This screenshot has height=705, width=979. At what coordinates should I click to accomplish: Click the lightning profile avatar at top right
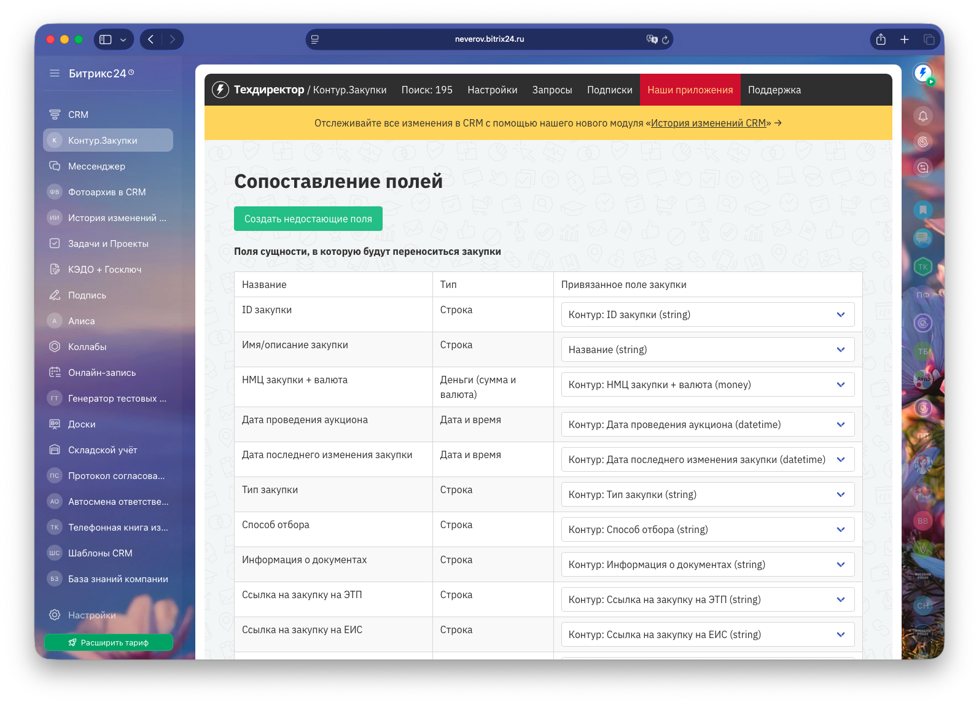click(922, 74)
